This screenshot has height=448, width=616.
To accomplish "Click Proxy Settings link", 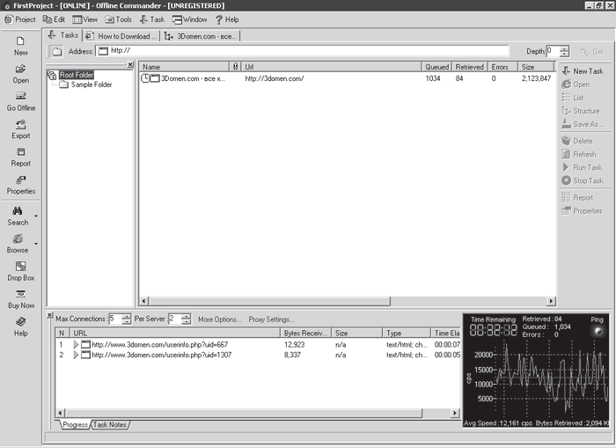I will pyautogui.click(x=271, y=319).
